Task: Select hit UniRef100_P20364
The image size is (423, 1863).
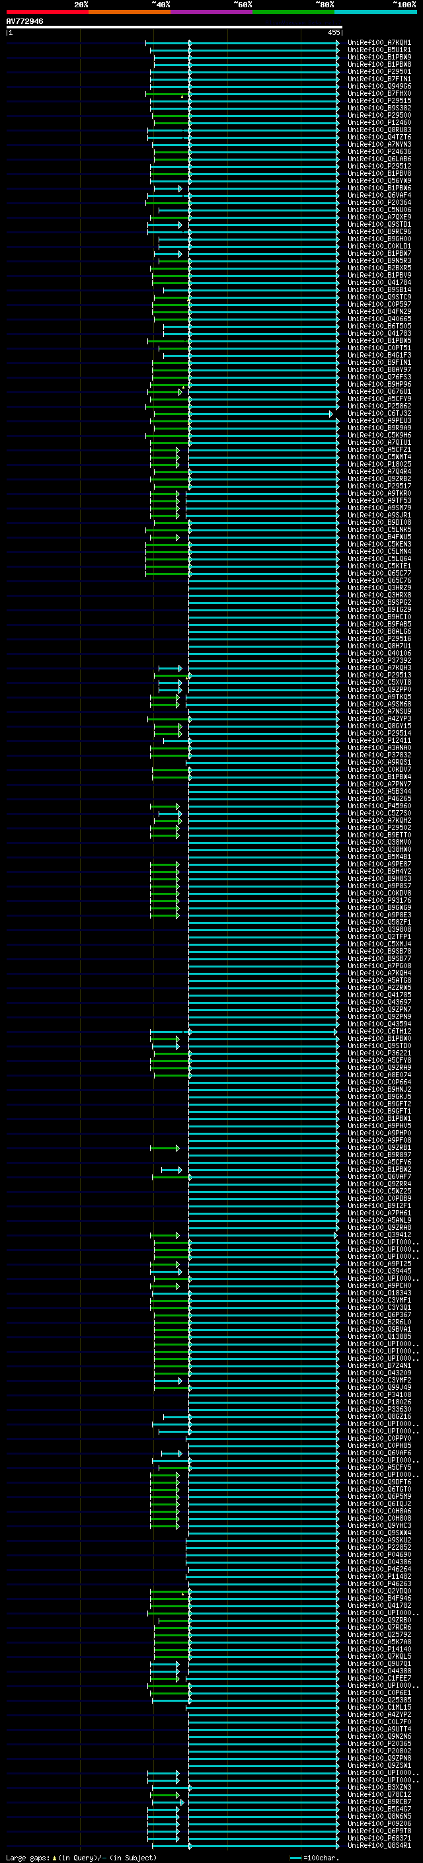Action: click(379, 202)
